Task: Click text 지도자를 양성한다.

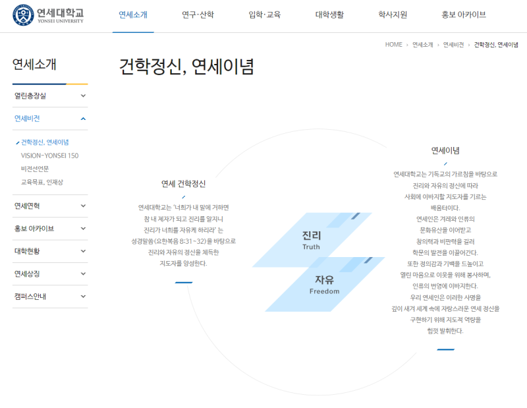Action: [184, 264]
